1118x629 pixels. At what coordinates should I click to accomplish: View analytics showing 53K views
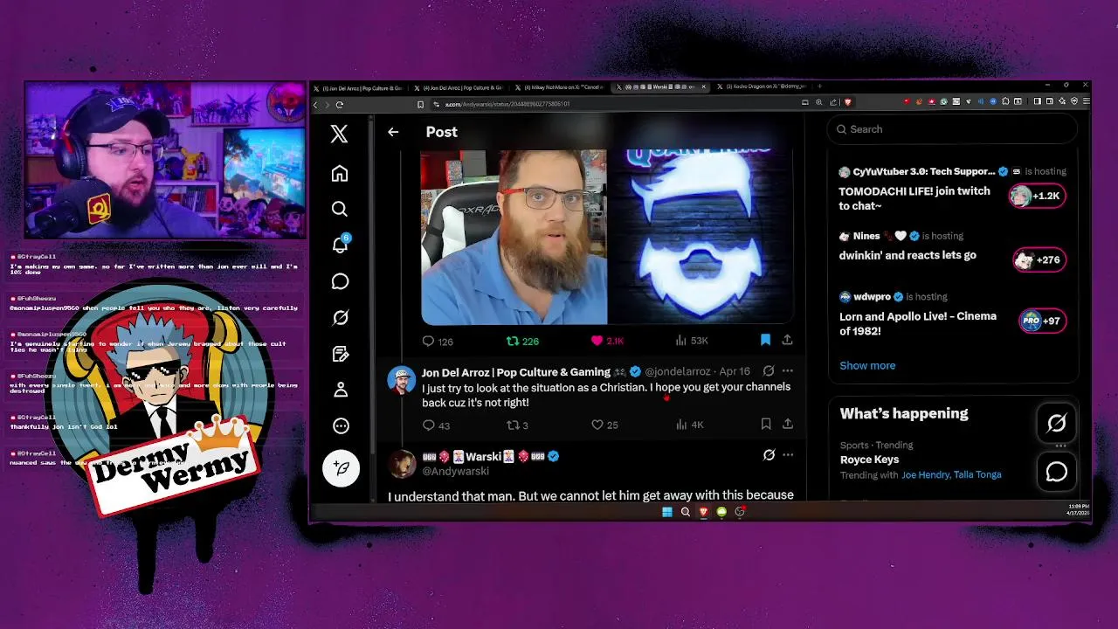coord(692,341)
